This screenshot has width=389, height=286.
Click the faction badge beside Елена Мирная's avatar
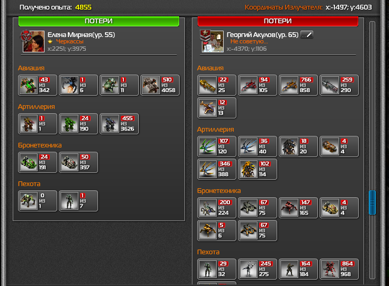click(x=25, y=35)
